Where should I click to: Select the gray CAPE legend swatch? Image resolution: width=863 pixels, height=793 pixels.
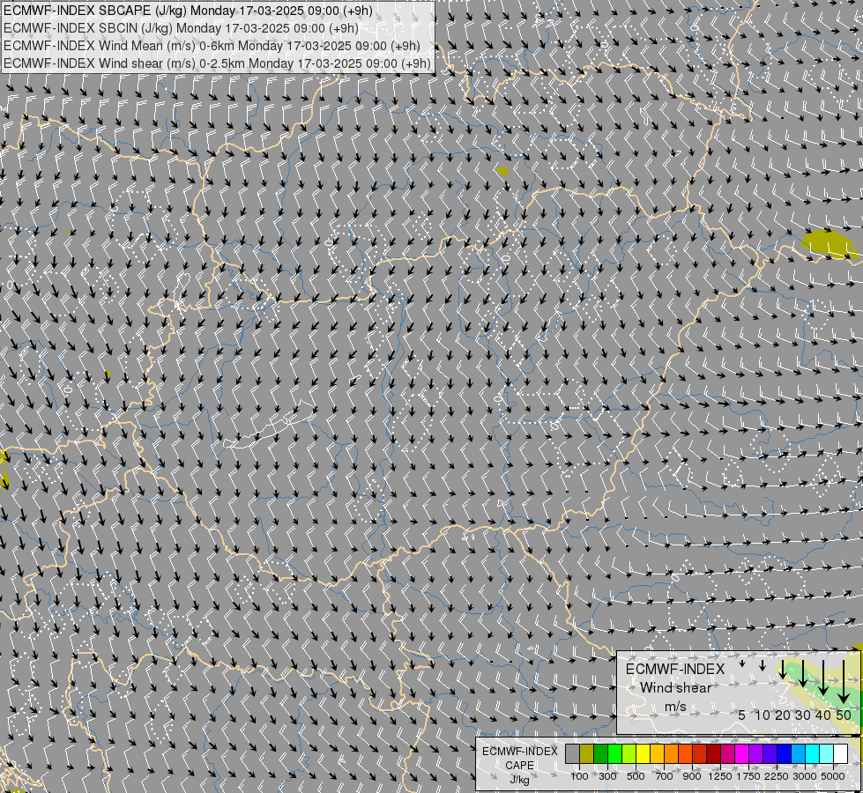(572, 754)
